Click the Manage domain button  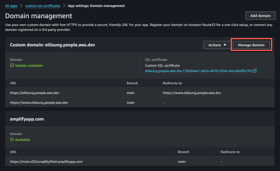tap(251, 45)
